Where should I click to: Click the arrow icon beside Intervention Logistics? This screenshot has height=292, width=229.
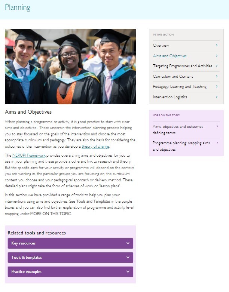217,97
